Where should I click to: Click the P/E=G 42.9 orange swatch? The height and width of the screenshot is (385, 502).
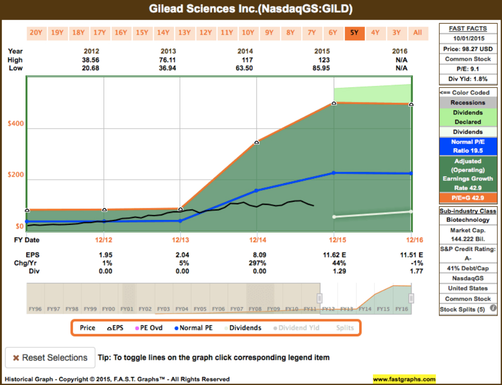click(468, 198)
